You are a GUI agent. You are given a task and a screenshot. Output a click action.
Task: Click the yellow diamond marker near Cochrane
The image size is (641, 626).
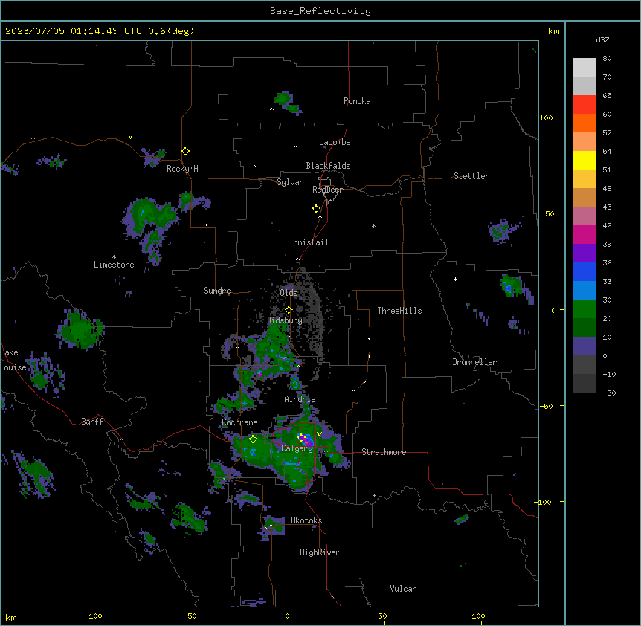(x=253, y=439)
